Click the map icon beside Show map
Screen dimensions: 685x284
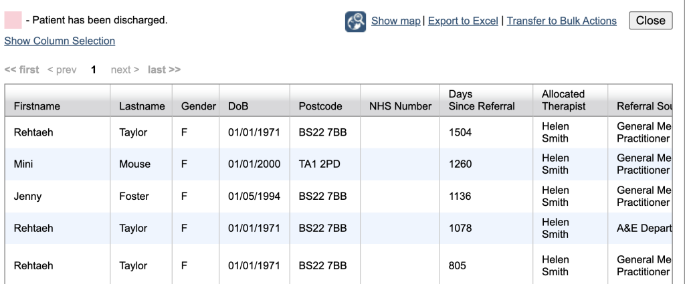(355, 21)
